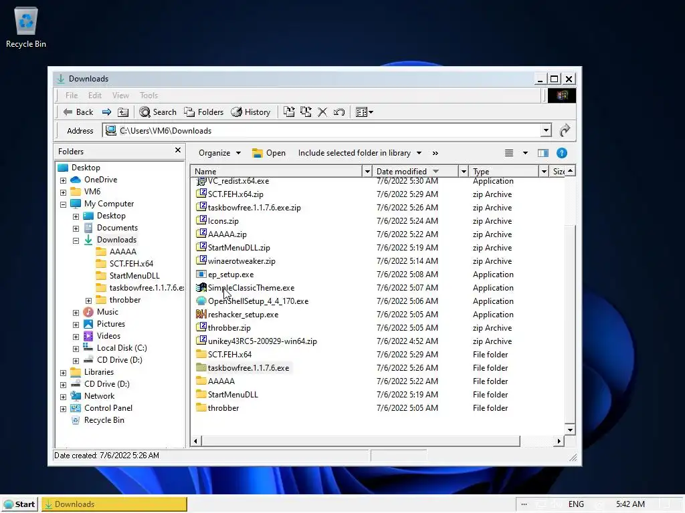The width and height of the screenshot is (685, 513).
Task: Open Name column filter dropdown
Action: (x=367, y=172)
